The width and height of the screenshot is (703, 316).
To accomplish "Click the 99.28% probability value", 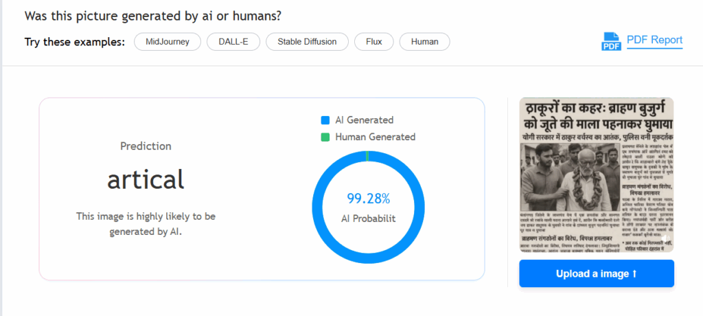I will pos(368,199).
